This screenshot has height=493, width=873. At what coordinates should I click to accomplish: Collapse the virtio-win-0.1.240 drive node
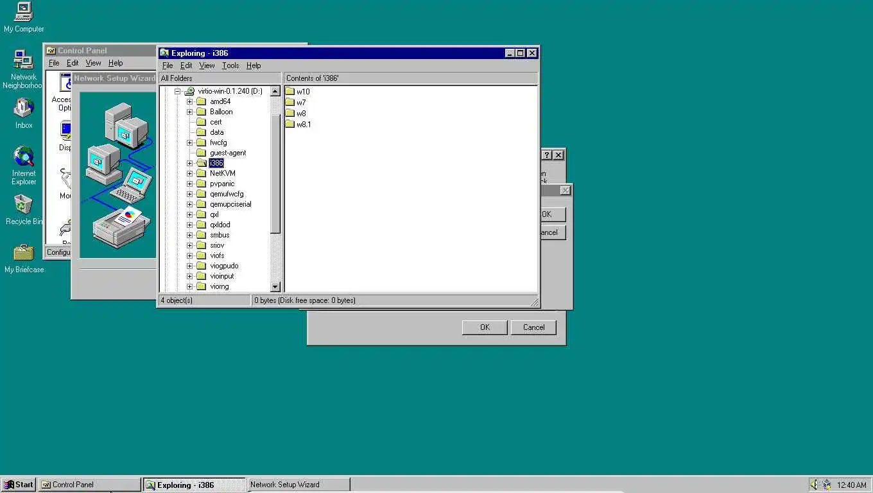click(178, 91)
